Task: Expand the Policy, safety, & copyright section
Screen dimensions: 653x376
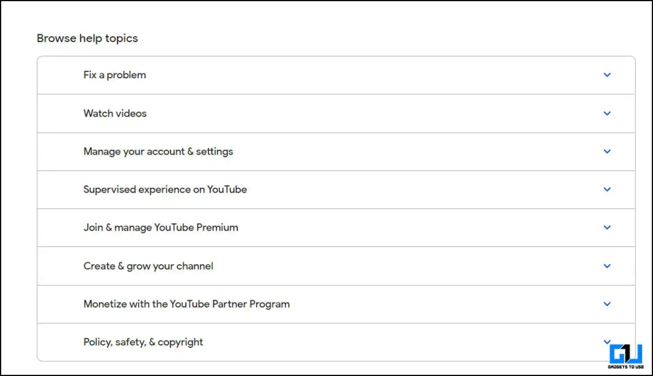Action: (607, 342)
